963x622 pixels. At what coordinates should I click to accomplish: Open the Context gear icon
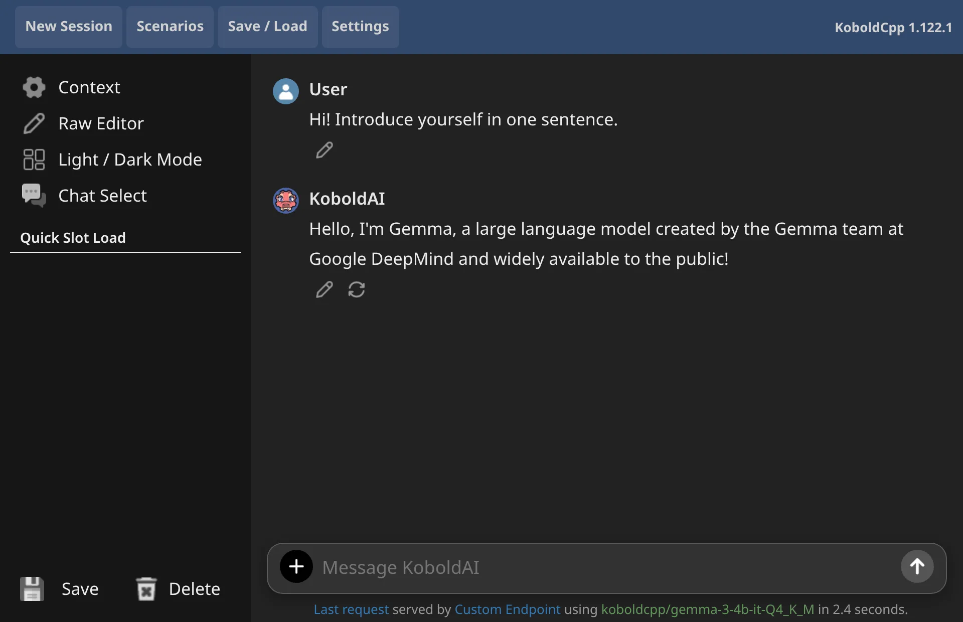point(34,87)
